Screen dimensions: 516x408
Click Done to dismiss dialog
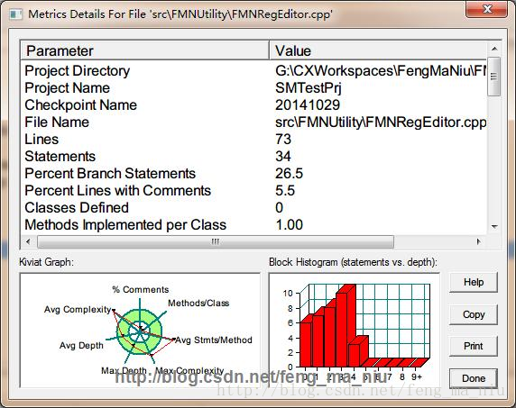pyautogui.click(x=474, y=378)
